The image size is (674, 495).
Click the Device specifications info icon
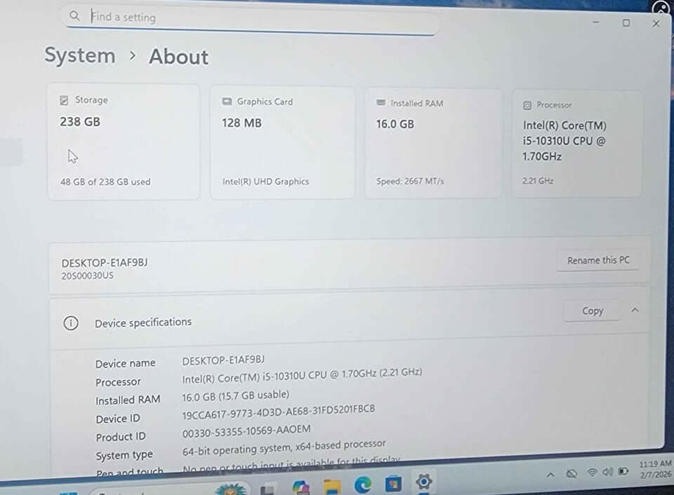71,323
